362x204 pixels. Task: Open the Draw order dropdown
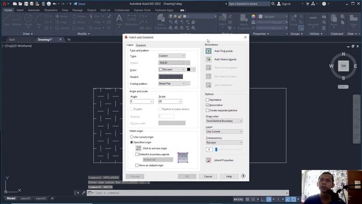(224, 121)
